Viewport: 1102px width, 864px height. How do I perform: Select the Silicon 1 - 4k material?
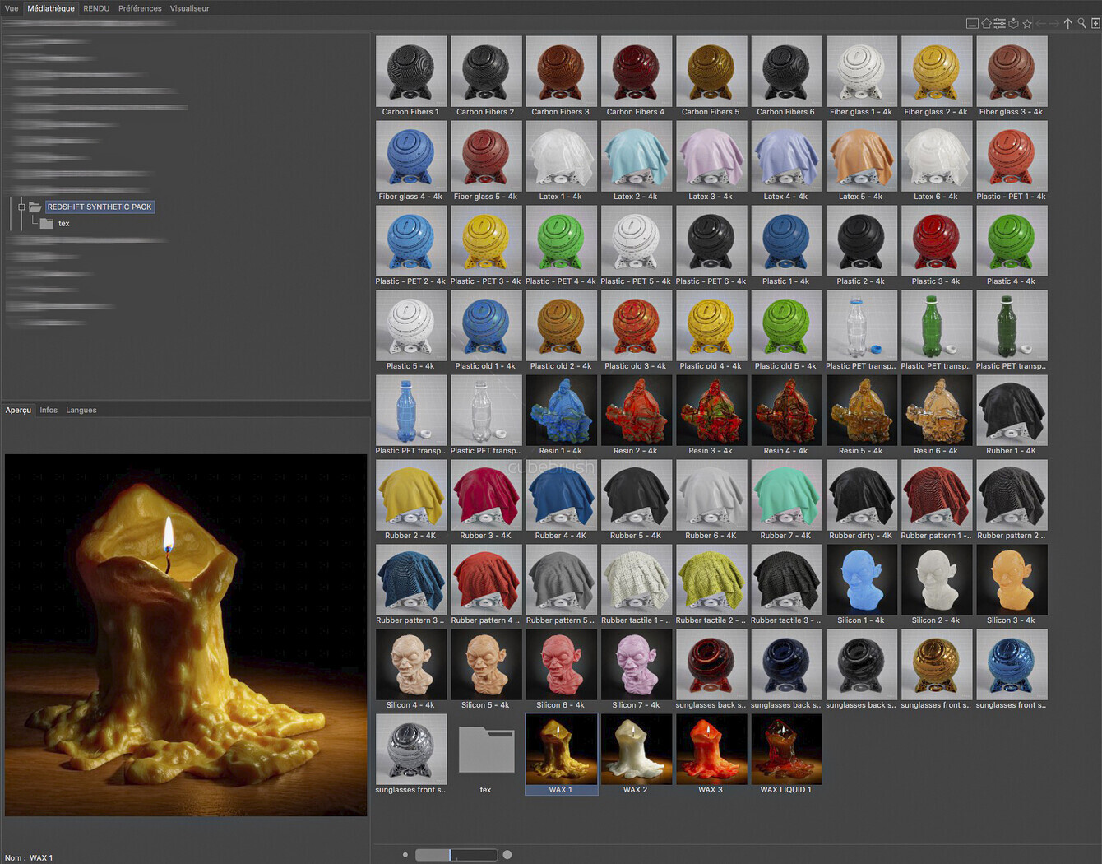[x=861, y=585]
